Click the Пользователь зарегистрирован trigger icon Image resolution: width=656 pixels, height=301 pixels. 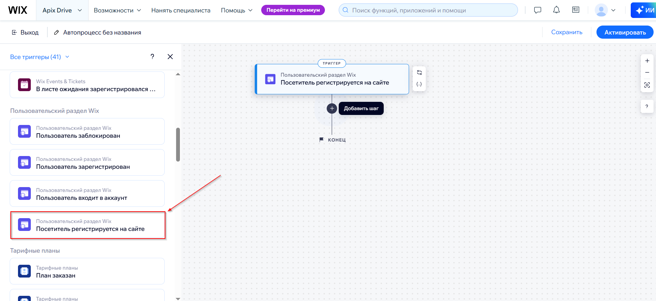click(x=25, y=163)
